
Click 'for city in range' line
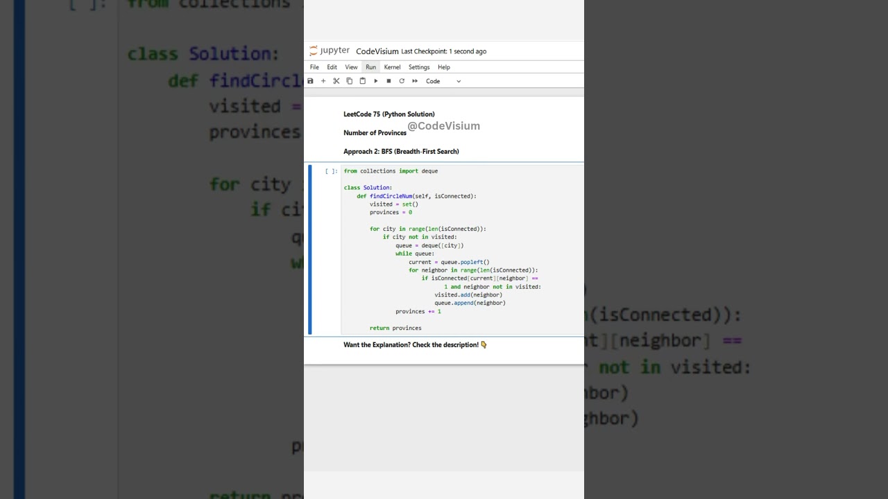coord(428,229)
